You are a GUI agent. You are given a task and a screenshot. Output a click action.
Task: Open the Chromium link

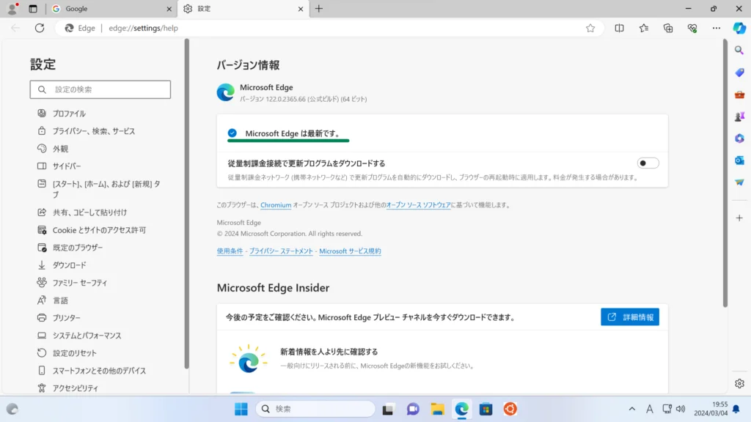click(x=276, y=205)
